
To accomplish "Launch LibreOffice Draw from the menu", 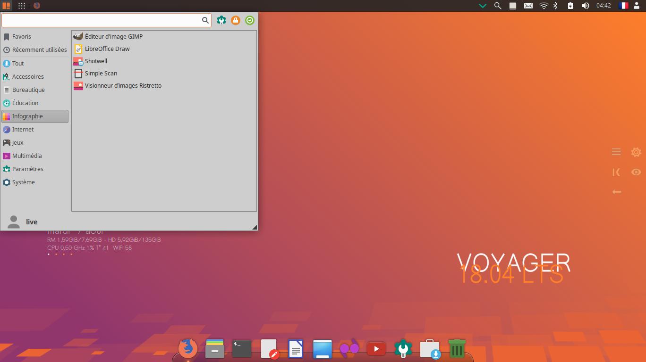I will 164,49.
